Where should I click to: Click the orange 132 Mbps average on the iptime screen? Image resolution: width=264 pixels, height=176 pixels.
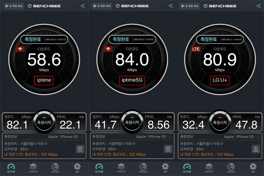click(31, 154)
